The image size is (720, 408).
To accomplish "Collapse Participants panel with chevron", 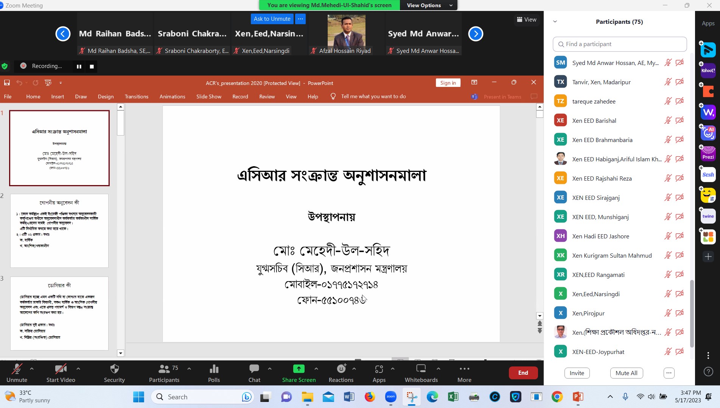I will (x=555, y=22).
